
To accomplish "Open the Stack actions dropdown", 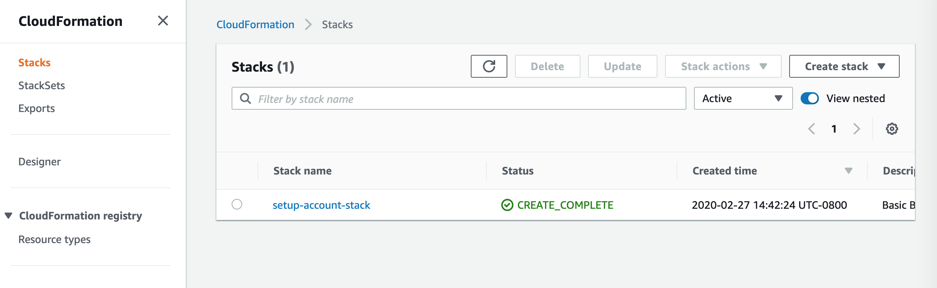I will pyautogui.click(x=723, y=66).
